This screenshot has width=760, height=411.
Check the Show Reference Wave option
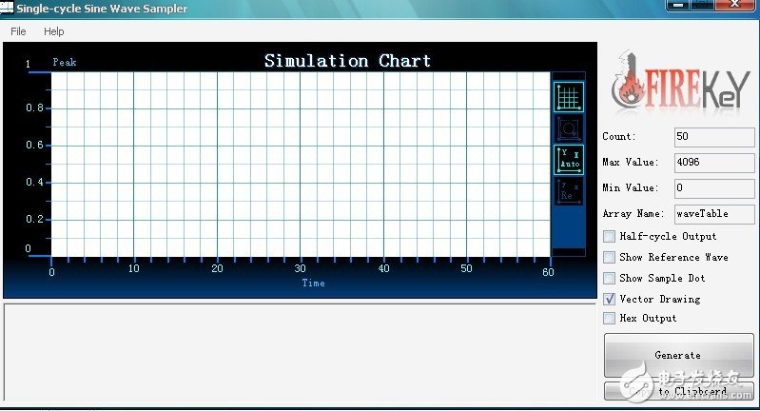coord(609,257)
